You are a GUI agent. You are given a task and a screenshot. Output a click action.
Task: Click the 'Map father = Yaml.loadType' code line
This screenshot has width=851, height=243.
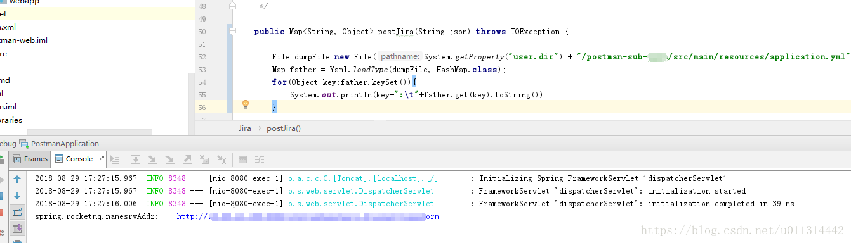click(x=388, y=70)
